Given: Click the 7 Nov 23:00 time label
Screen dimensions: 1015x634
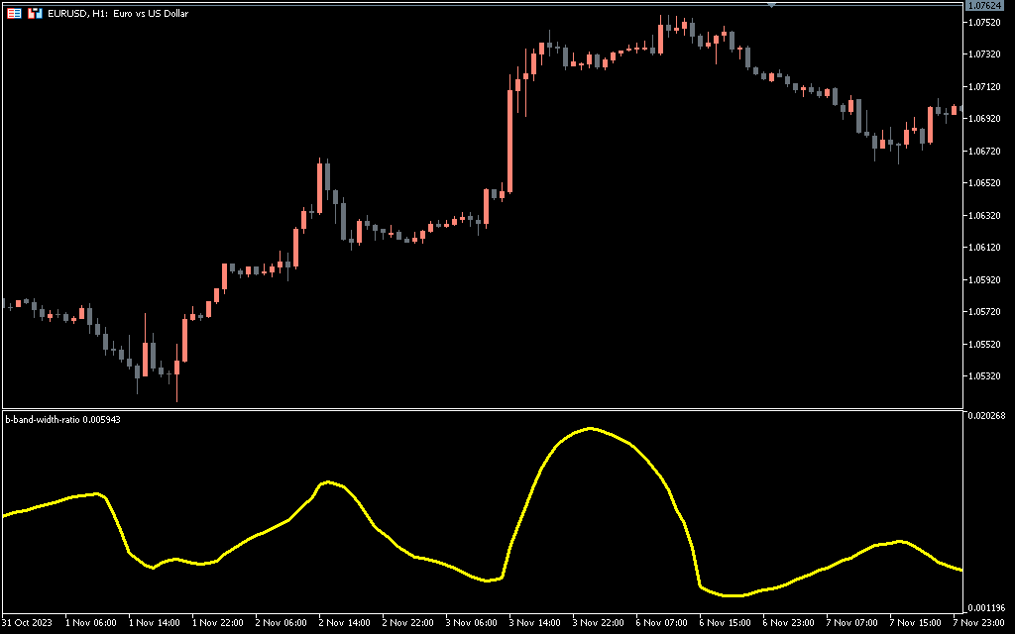Looking at the screenshot, I should click(x=981, y=623).
